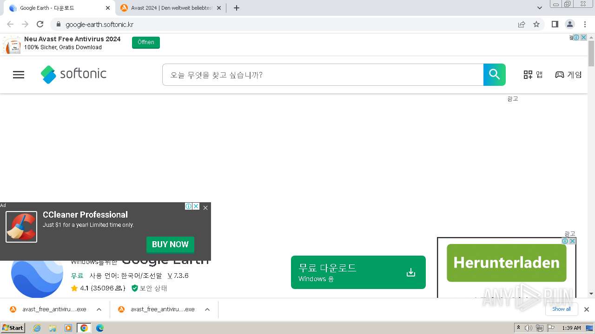Focus the Softonic search field

tap(323, 75)
